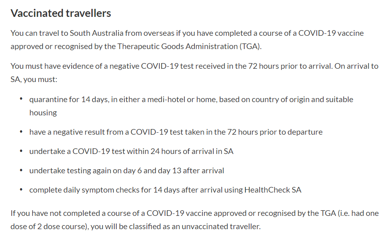This screenshot has height=240, width=392.
Task: Click the bullet marker before 'undertake testing again'
Action: coord(21,170)
